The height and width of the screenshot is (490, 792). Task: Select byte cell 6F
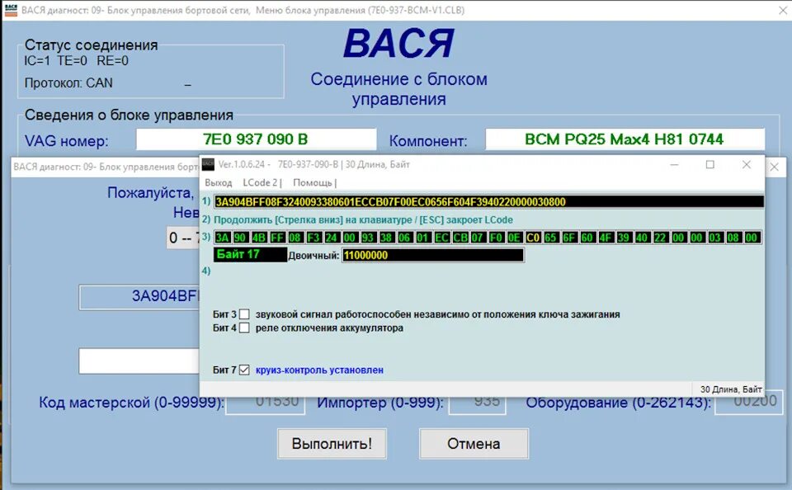click(569, 238)
